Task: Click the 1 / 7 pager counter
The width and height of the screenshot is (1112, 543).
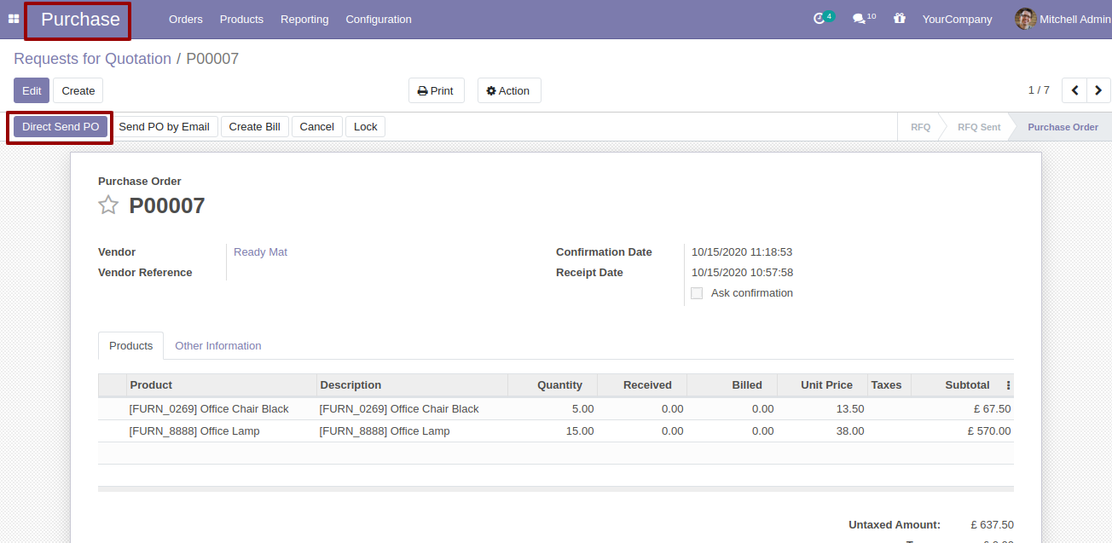Action: pyautogui.click(x=1039, y=90)
